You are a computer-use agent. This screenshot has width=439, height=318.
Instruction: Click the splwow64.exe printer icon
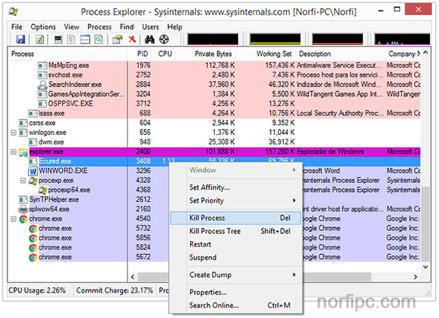point(23,209)
